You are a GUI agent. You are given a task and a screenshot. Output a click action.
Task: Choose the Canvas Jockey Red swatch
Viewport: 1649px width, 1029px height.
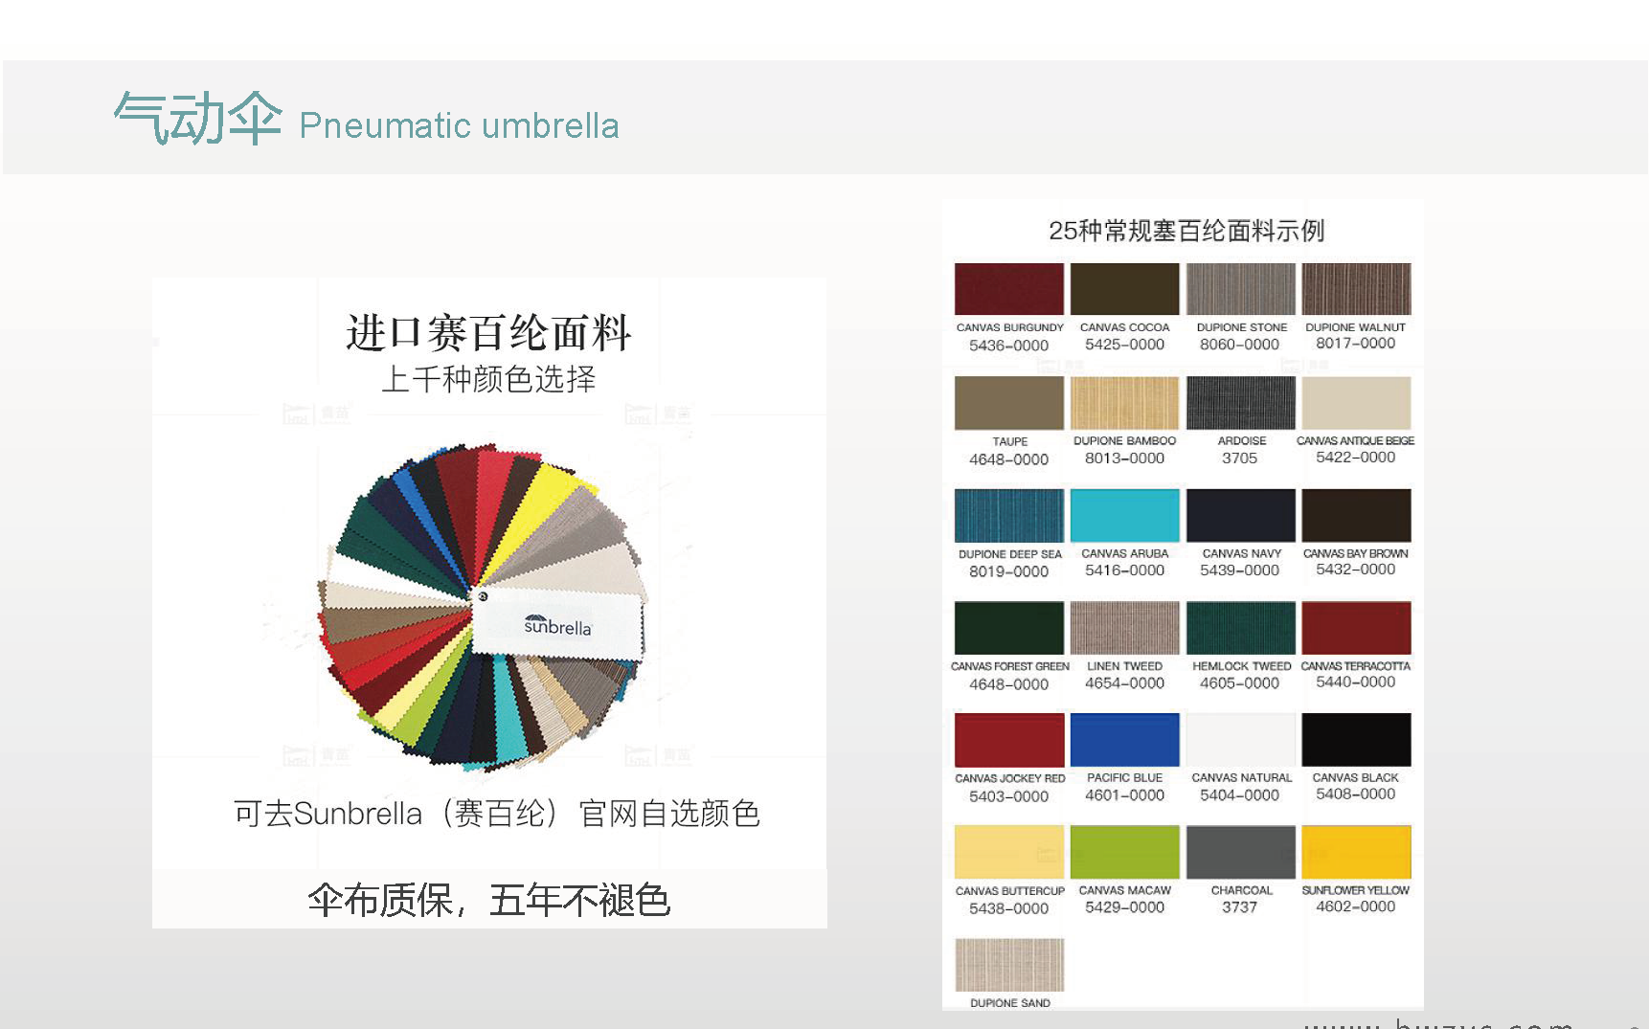1008,740
